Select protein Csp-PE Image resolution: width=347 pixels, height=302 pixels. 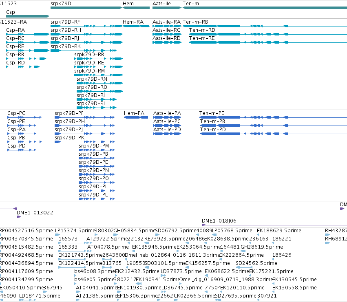point(22,126)
